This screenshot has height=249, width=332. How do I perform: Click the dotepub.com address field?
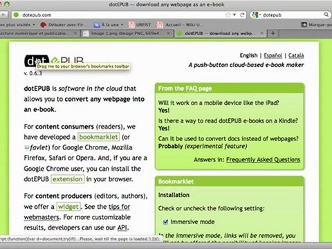[129, 15]
